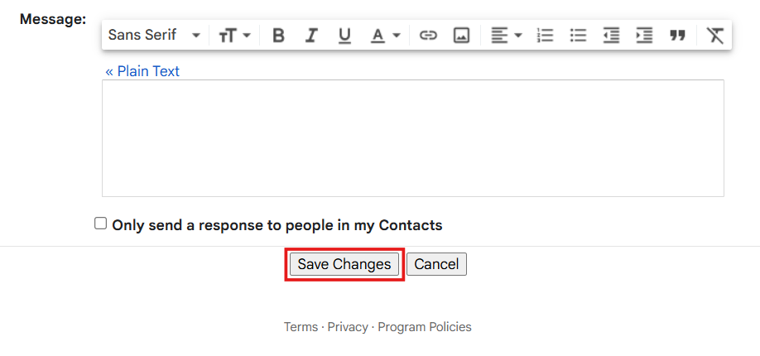This screenshot has height=356, width=760.
Task: Insert an image into message
Action: pyautogui.click(x=461, y=36)
